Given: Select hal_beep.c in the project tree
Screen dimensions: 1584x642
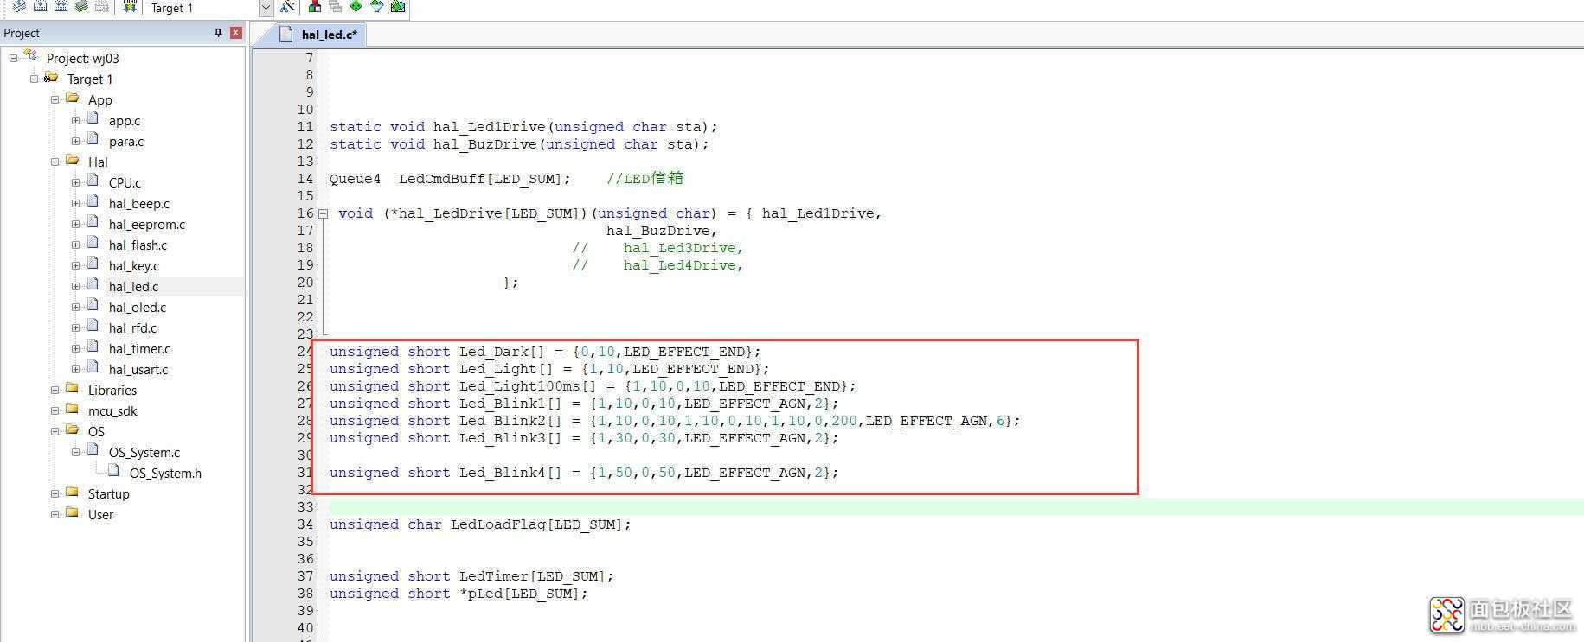Looking at the screenshot, I should (x=139, y=204).
